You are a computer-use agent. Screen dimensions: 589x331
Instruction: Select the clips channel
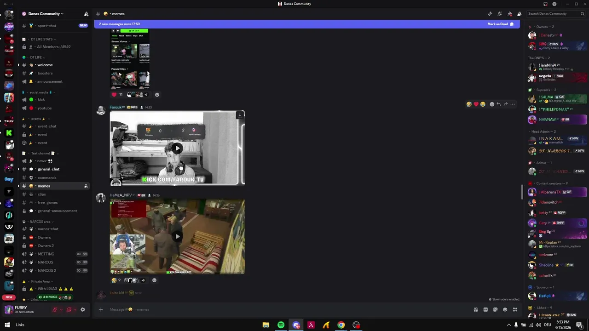click(55, 194)
